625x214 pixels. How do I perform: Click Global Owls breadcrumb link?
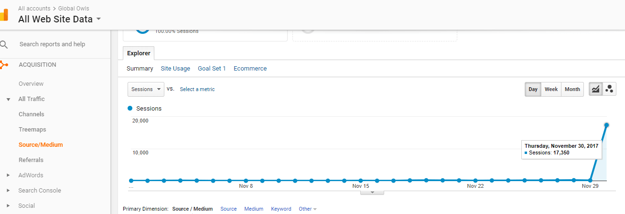pyautogui.click(x=74, y=9)
